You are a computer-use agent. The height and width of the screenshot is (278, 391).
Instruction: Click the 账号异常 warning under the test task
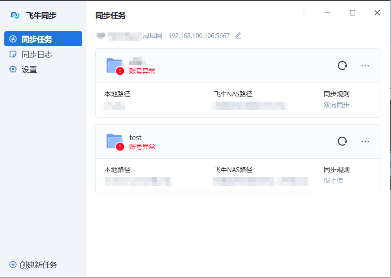(142, 147)
